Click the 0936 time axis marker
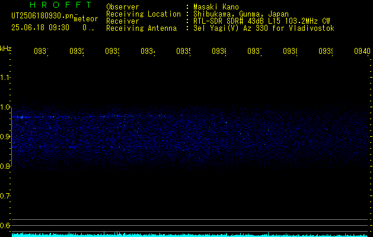This screenshot has width=373, height=237. pos(219,51)
